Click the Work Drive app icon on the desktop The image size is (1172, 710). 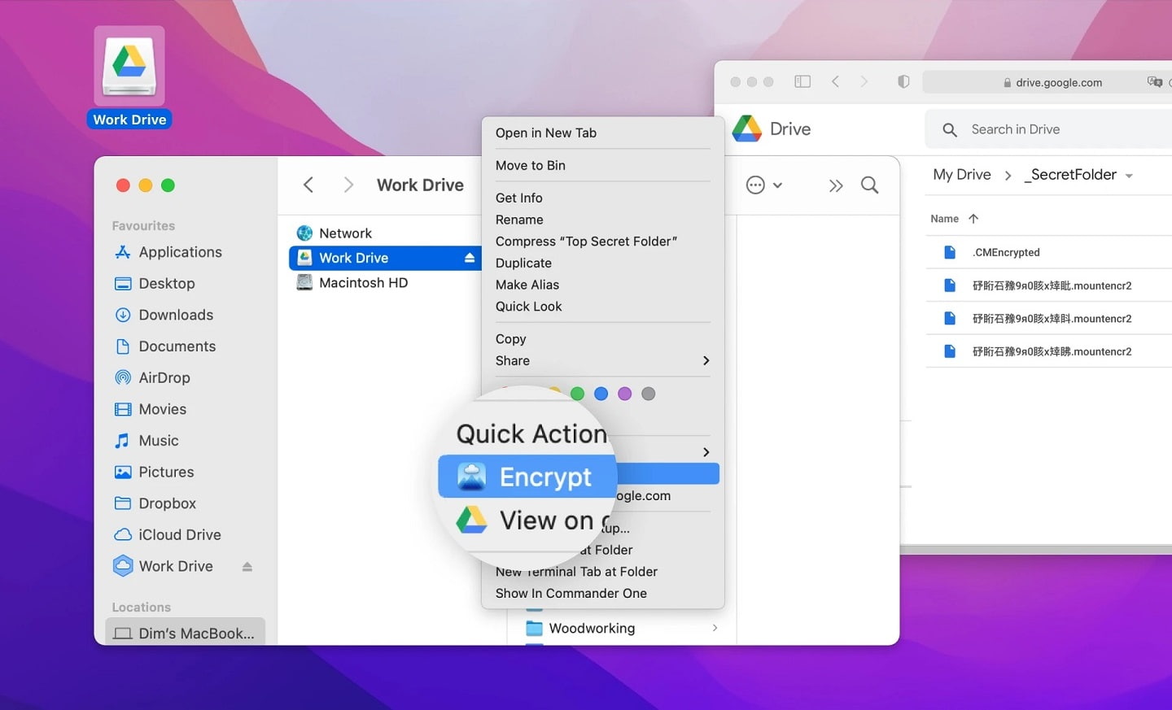tap(129, 65)
